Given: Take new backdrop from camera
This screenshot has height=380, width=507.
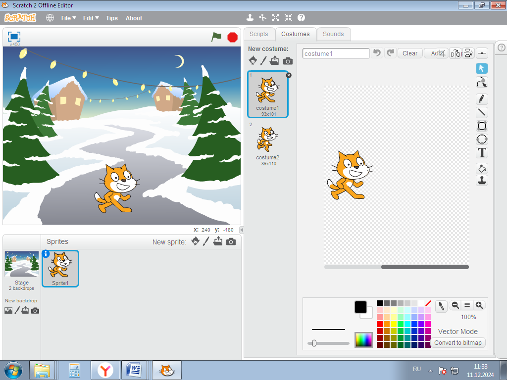Looking at the screenshot, I should pos(35,311).
